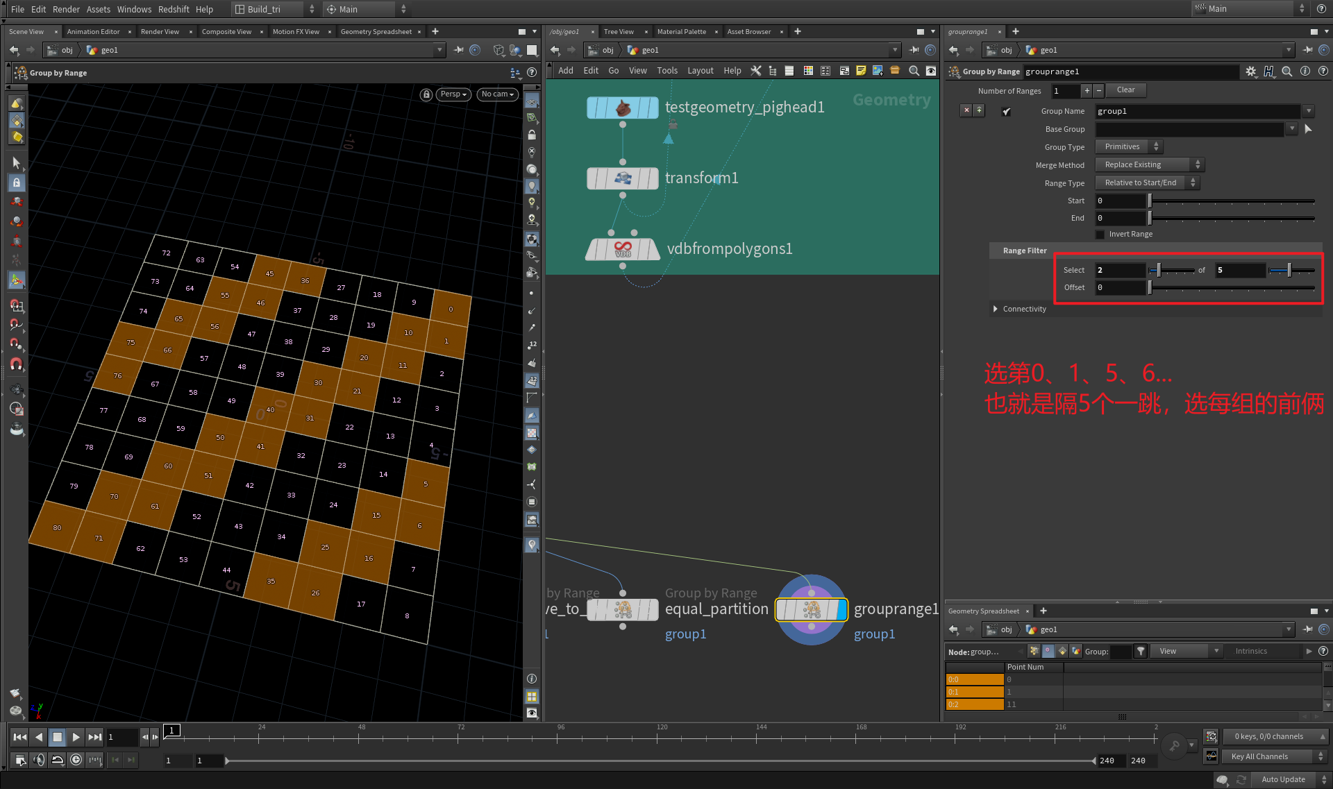Click the current frame input field
This screenshot has height=789, width=1333.
click(x=121, y=737)
